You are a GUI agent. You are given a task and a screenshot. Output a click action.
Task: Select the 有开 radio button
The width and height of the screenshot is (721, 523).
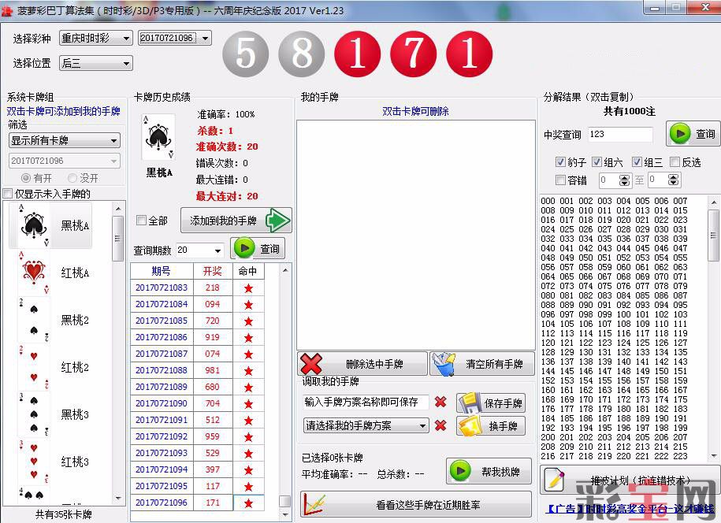(x=26, y=178)
